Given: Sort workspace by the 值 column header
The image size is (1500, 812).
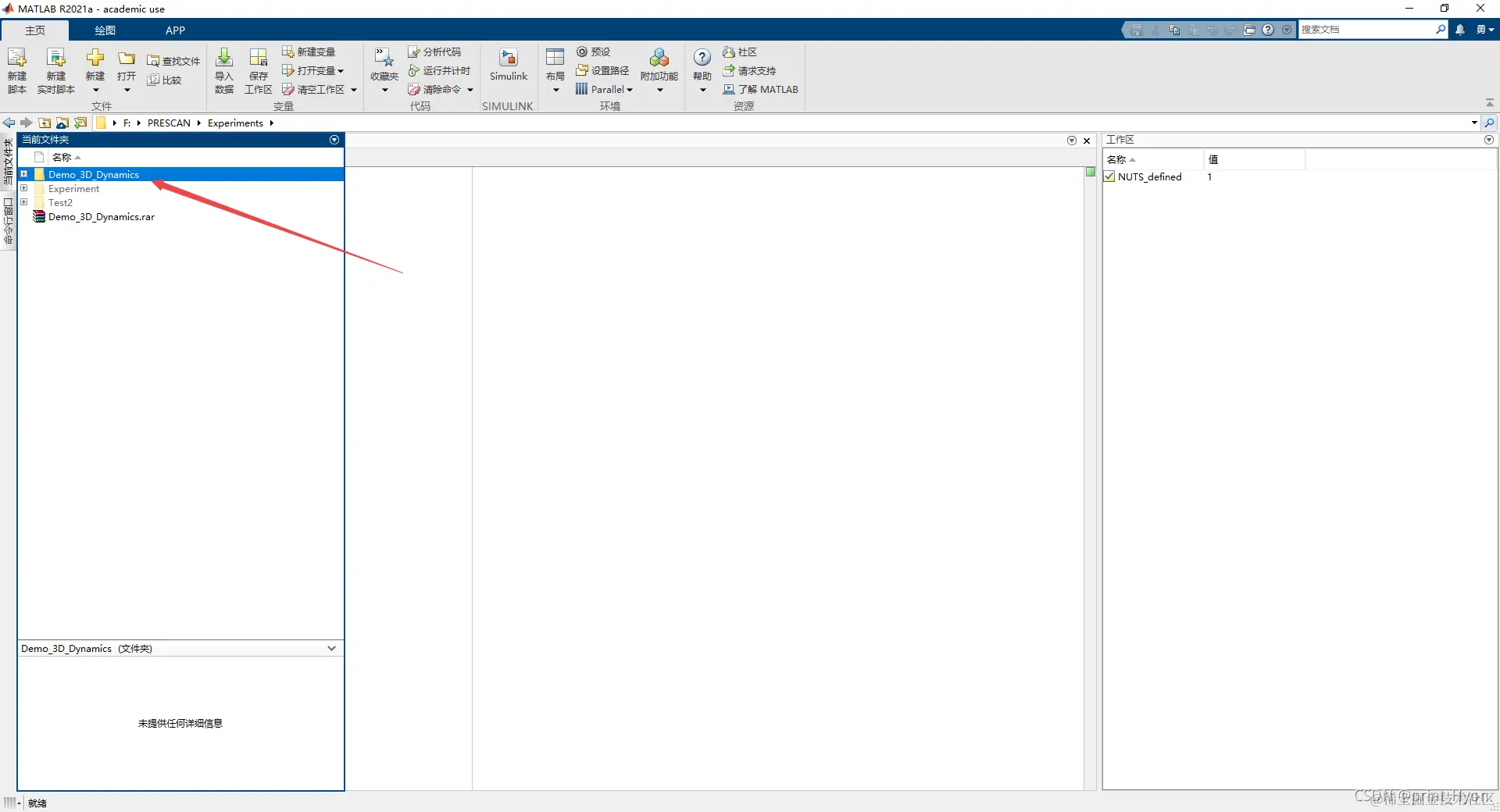Looking at the screenshot, I should pos(1213,159).
